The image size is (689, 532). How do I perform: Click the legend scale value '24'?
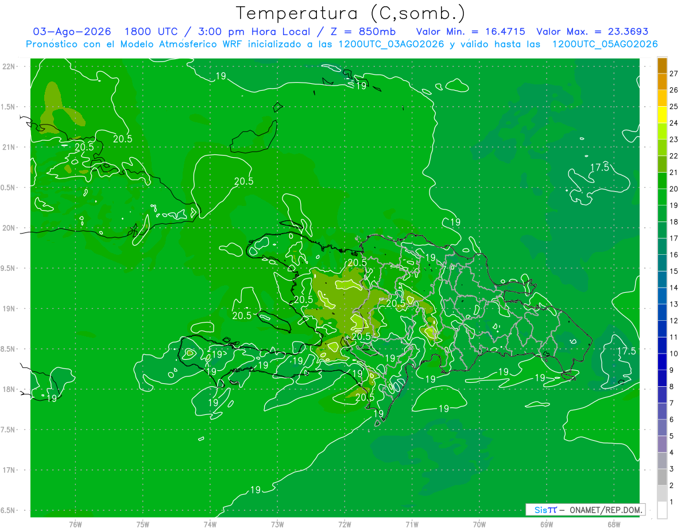coord(674,123)
